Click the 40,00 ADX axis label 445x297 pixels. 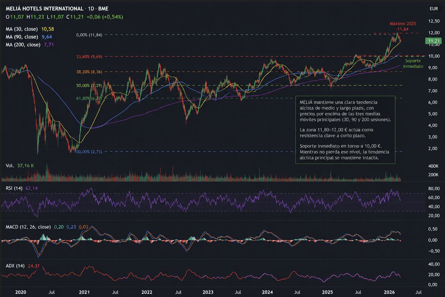coord(434,264)
